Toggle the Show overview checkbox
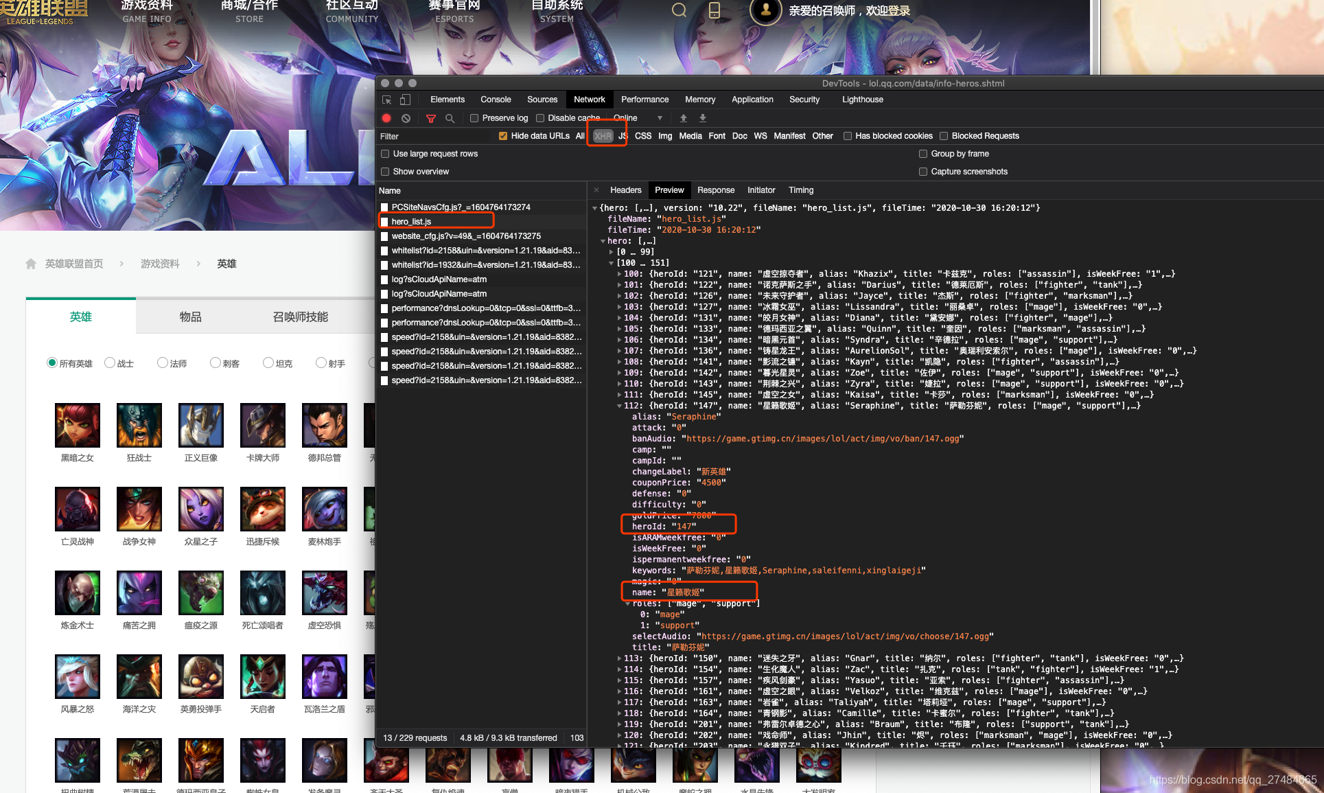The height and width of the screenshot is (793, 1324). 385,172
